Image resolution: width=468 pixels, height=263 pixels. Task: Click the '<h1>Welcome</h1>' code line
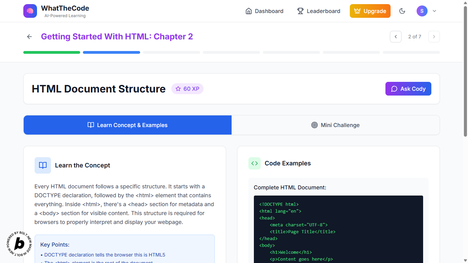coord(291,252)
